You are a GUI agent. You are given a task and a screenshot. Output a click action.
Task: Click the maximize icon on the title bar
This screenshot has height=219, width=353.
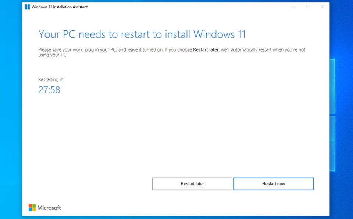[307, 7]
